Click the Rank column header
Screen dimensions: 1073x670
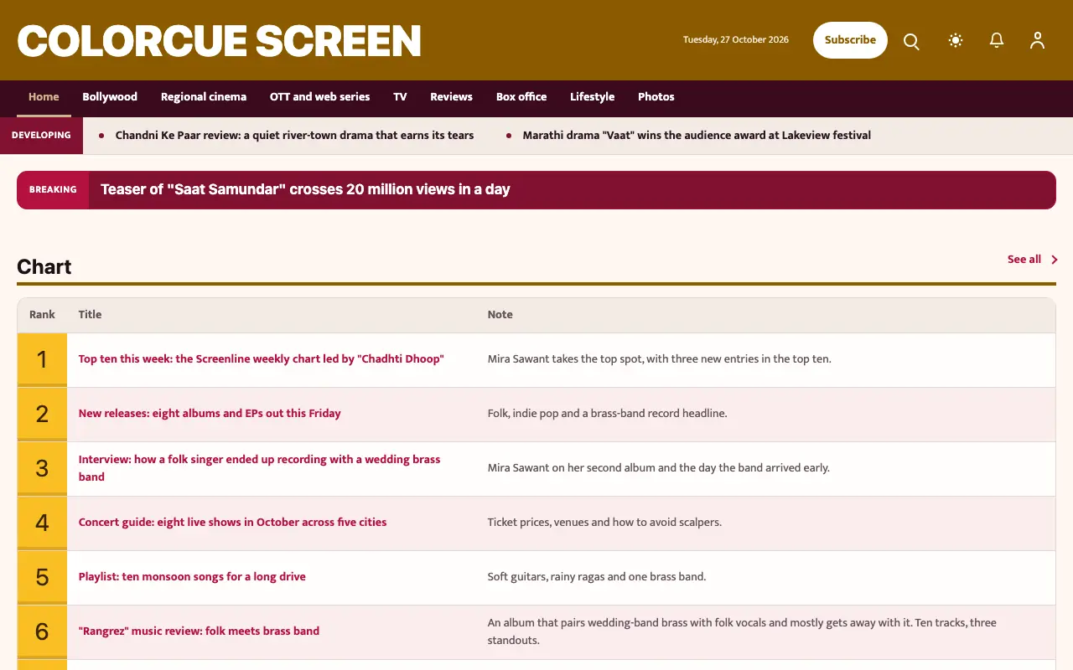click(x=42, y=315)
